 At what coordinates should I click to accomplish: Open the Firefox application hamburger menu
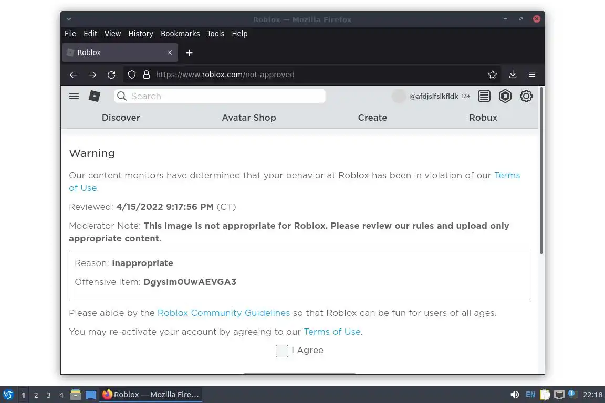click(531, 75)
